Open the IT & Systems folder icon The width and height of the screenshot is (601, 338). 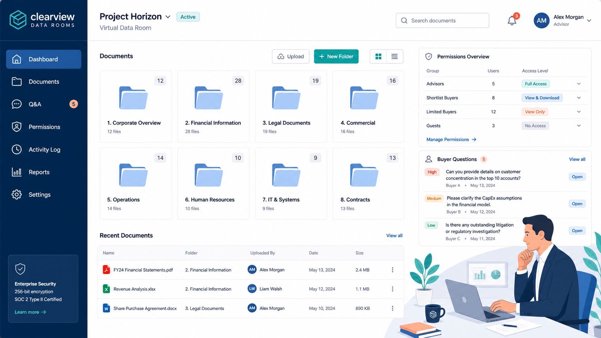[286, 175]
